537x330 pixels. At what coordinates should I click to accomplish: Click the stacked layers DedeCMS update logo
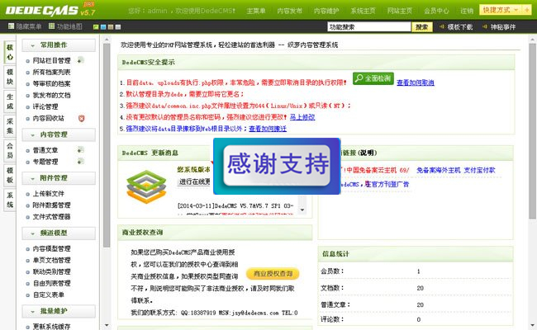coord(146,186)
